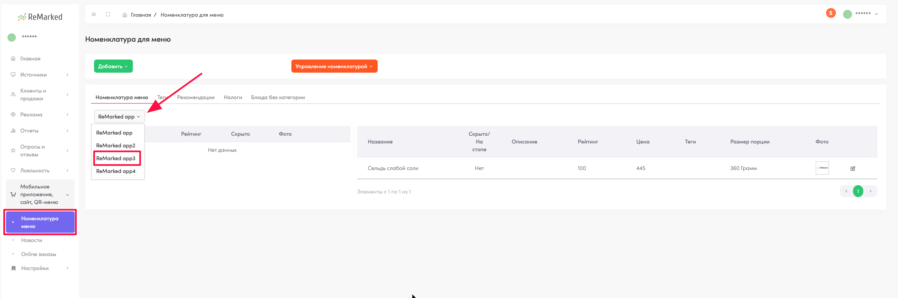
Task: Open the notifications badge showing 5
Action: [831, 13]
